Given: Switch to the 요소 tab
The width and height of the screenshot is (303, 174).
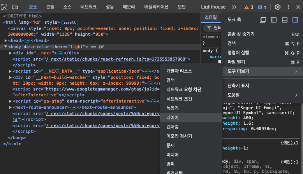Looking at the screenshot, I should pyautogui.click(x=33, y=7).
